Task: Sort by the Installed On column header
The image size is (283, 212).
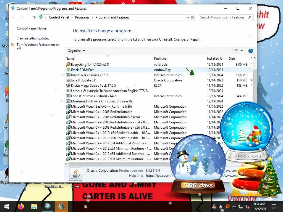Action: coord(216,59)
